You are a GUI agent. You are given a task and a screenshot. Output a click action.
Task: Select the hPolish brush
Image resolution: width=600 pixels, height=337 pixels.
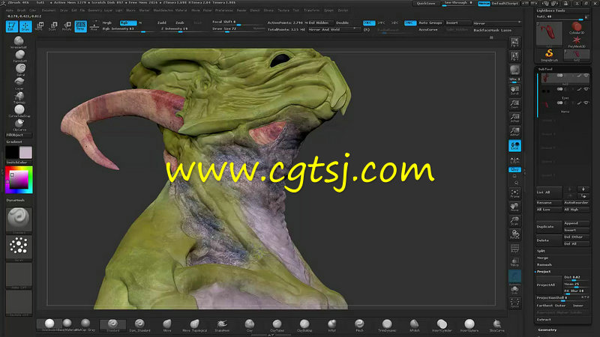point(415,325)
